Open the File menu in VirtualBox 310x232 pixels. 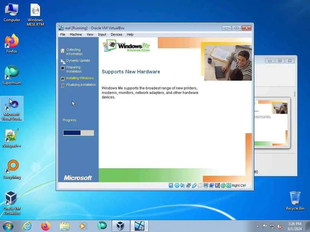pos(63,34)
